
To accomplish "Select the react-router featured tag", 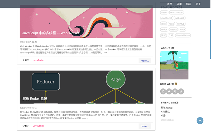I will [x=176, y=12].
